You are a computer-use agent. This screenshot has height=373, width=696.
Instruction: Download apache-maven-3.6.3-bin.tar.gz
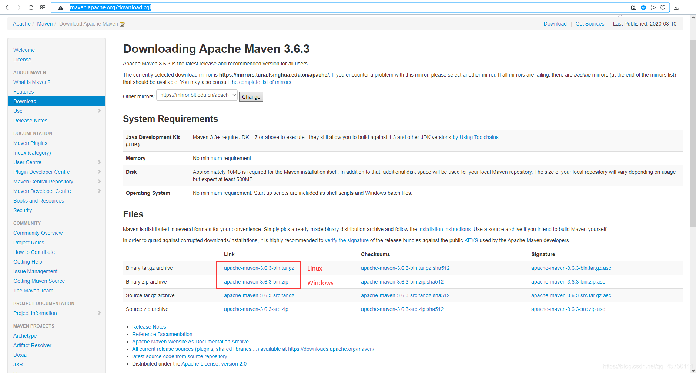coord(259,268)
